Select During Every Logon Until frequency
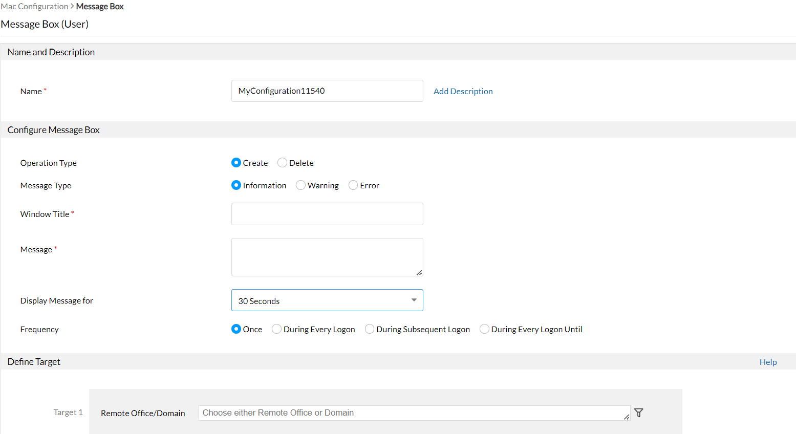This screenshot has height=434, width=796. coord(484,329)
